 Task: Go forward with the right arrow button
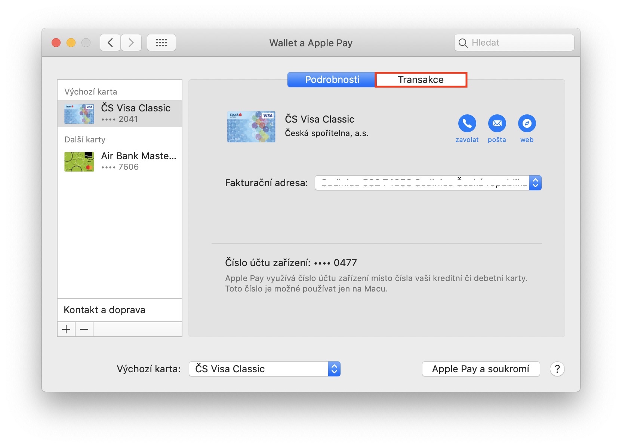(x=131, y=43)
